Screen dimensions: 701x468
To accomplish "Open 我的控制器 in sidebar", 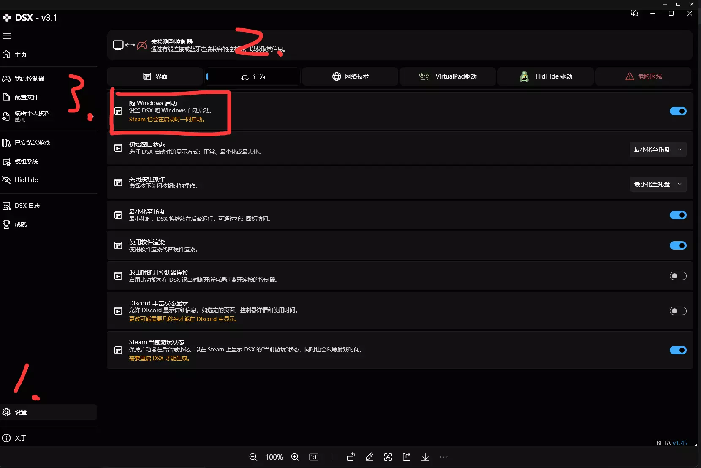I will point(49,79).
